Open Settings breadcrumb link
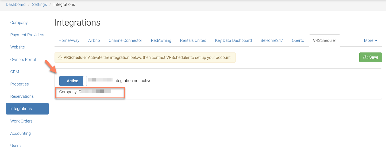Viewport: 386px width, 155px height. [x=40, y=5]
